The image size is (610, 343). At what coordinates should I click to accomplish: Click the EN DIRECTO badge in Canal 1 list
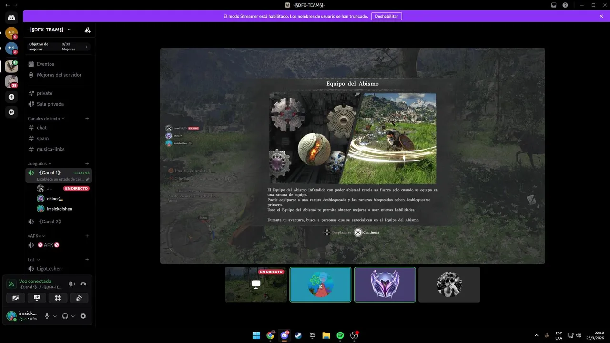click(76, 188)
